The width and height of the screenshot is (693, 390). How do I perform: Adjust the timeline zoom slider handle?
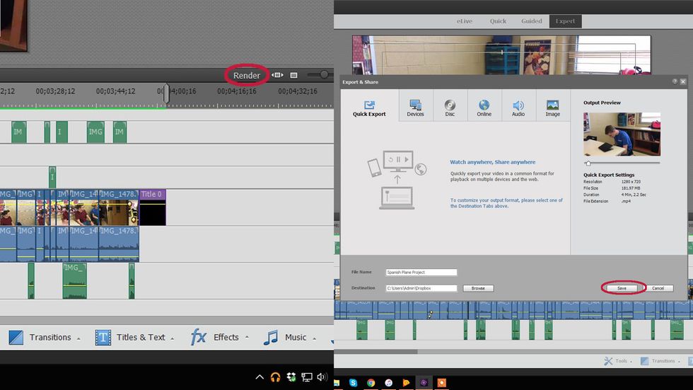coord(324,74)
